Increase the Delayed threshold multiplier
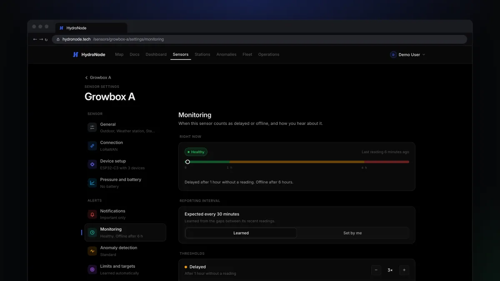The width and height of the screenshot is (500, 281). click(x=404, y=270)
